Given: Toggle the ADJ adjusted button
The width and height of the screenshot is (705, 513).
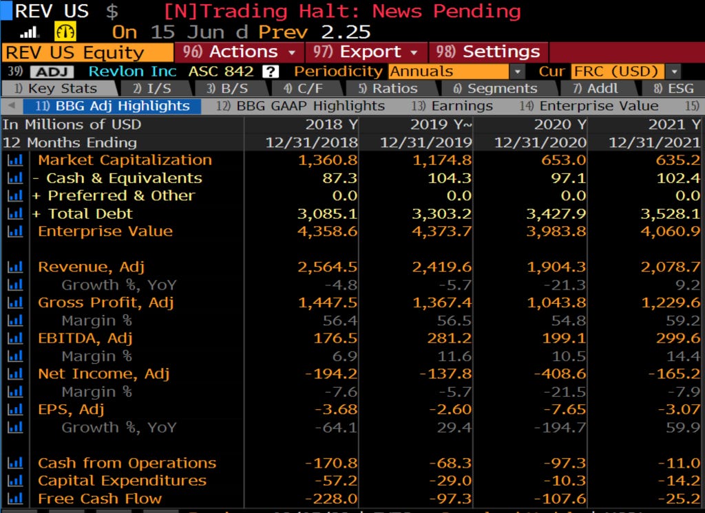Looking at the screenshot, I should 52,72.
